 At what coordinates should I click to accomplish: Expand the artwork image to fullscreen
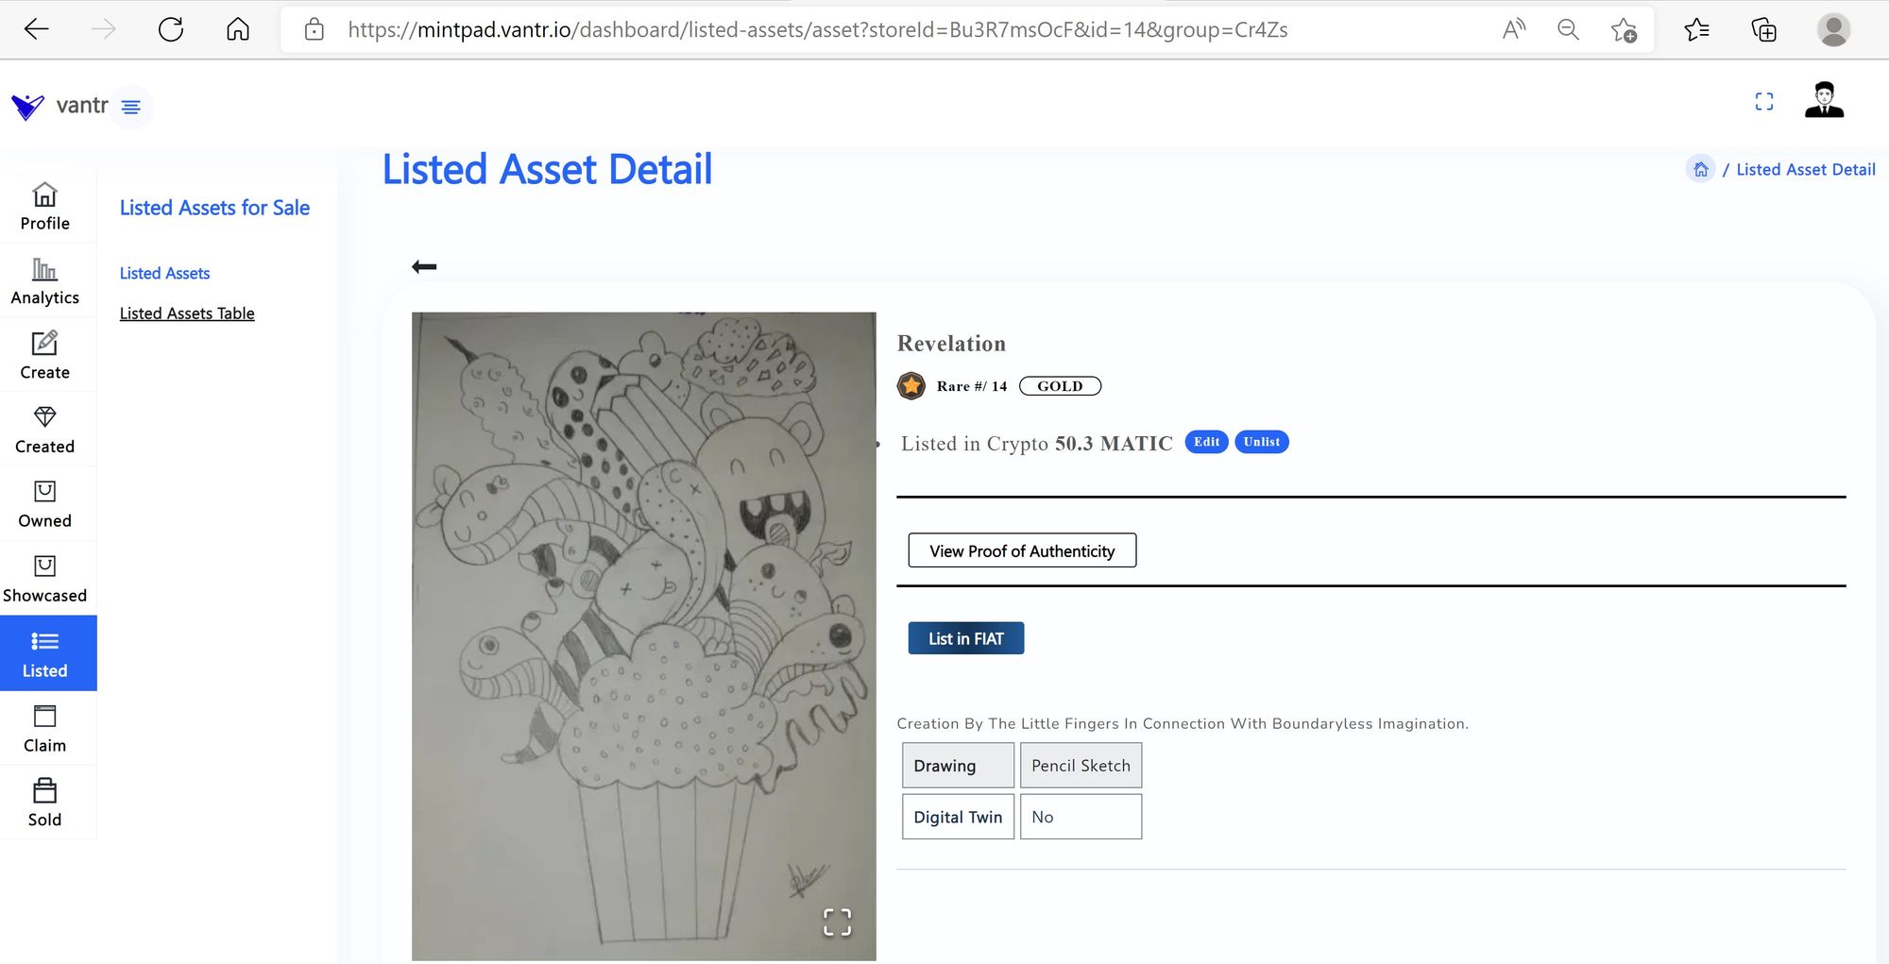coord(837,922)
